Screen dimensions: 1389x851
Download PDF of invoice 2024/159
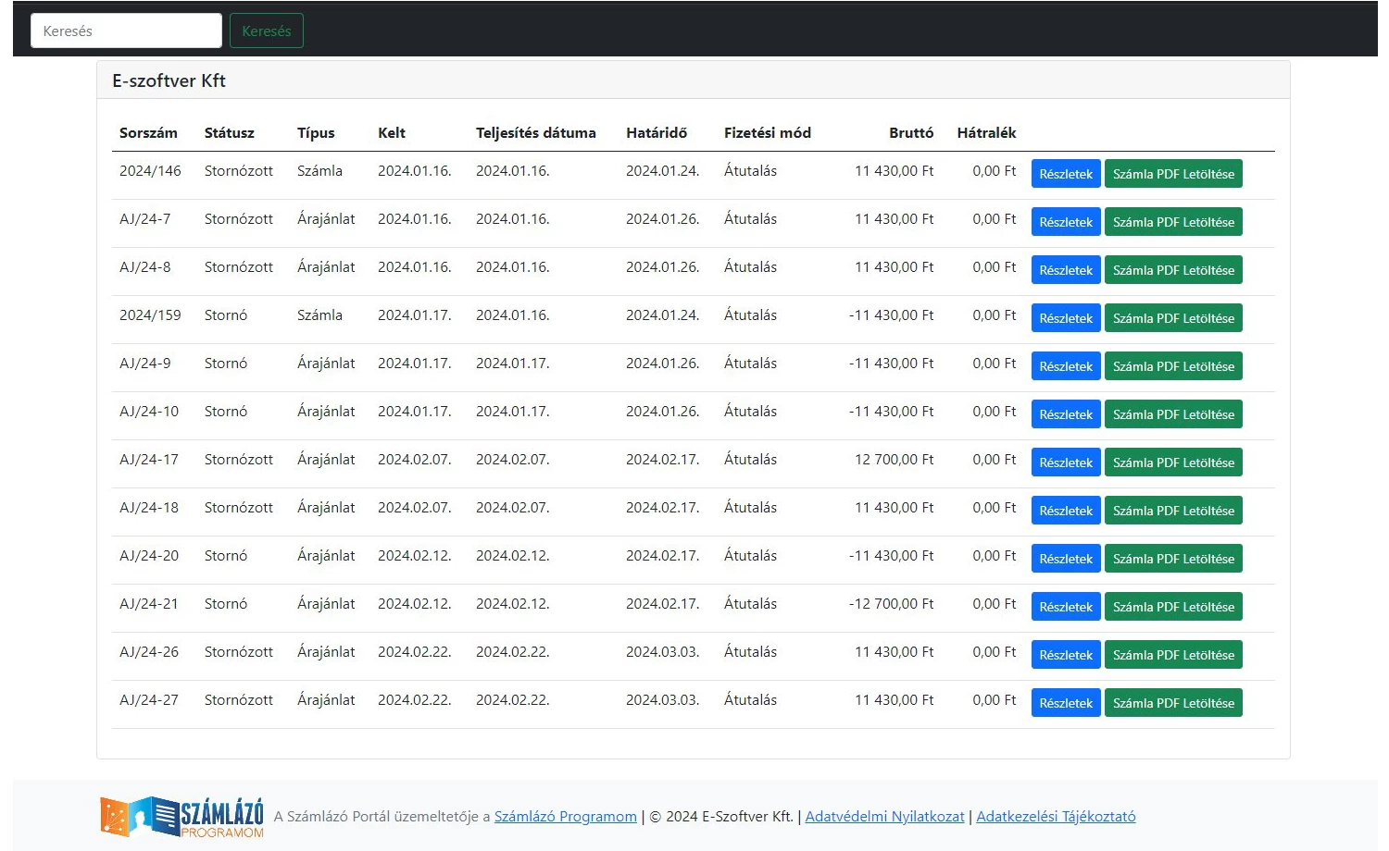(1173, 318)
